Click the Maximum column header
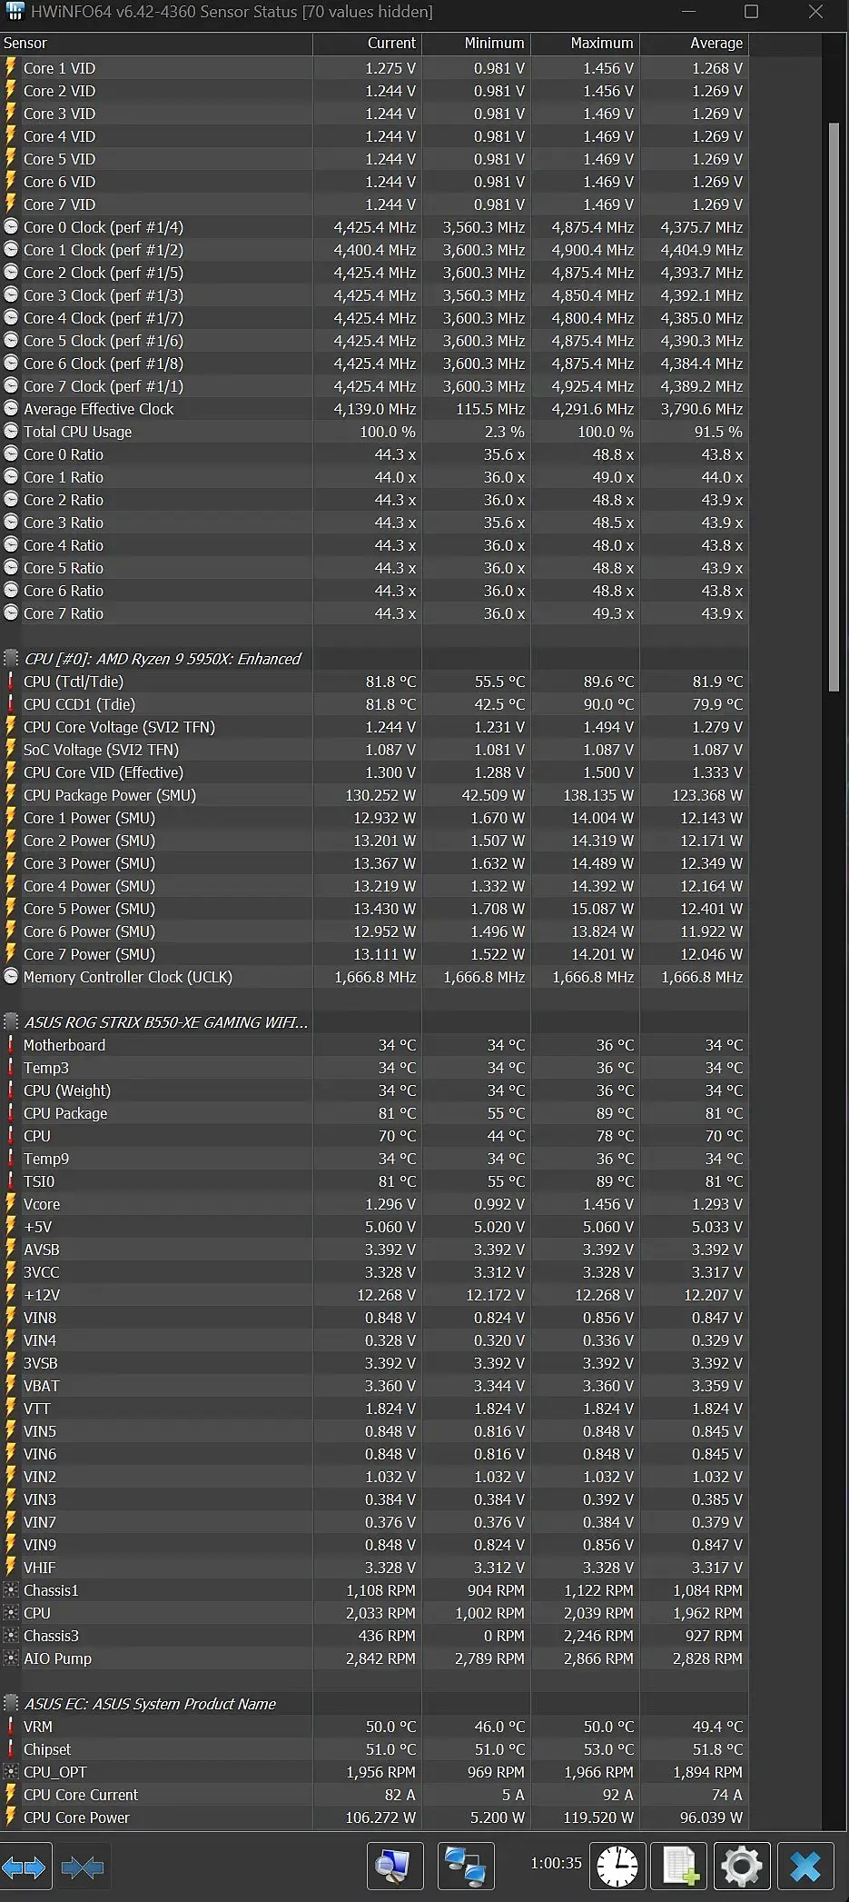 585,44
